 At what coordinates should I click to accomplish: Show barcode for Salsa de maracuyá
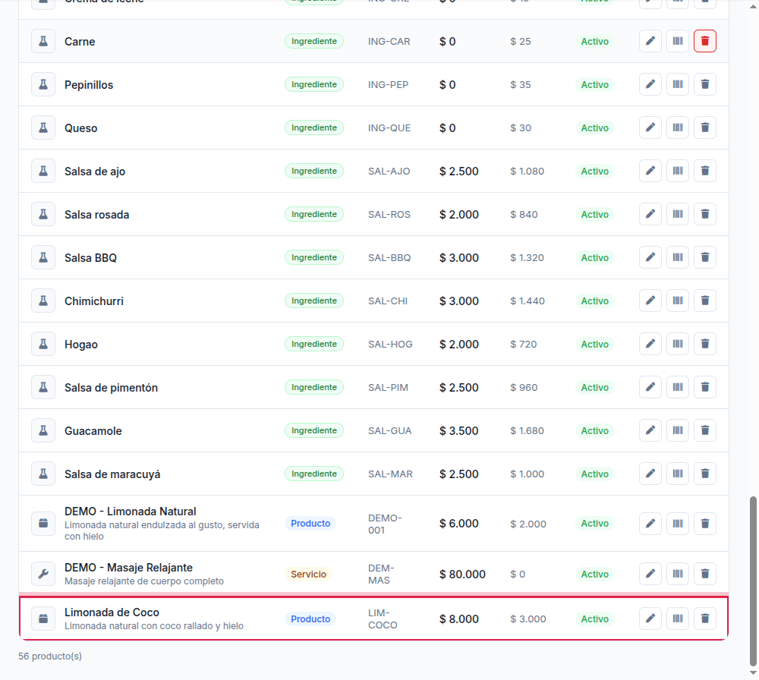[x=678, y=474]
